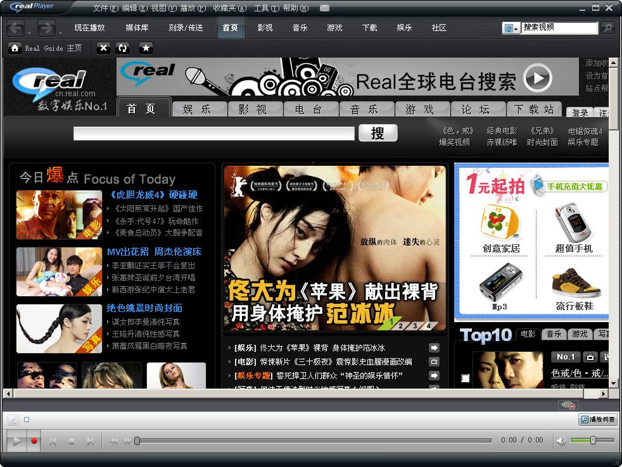
Task: Switch to 现在播放 tab
Action: [90, 28]
